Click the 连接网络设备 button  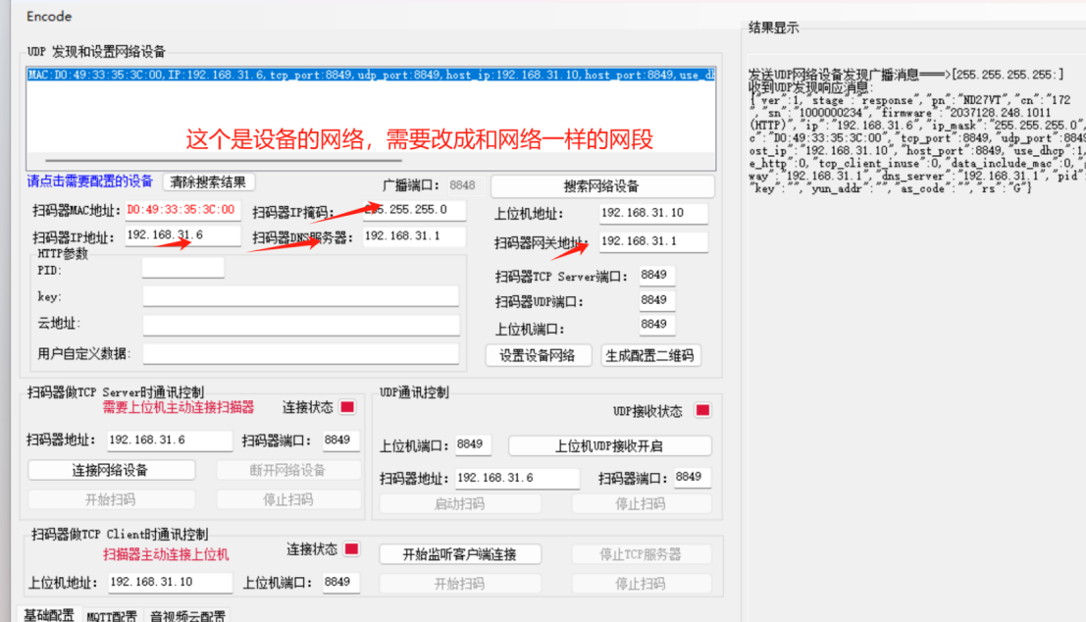click(111, 470)
